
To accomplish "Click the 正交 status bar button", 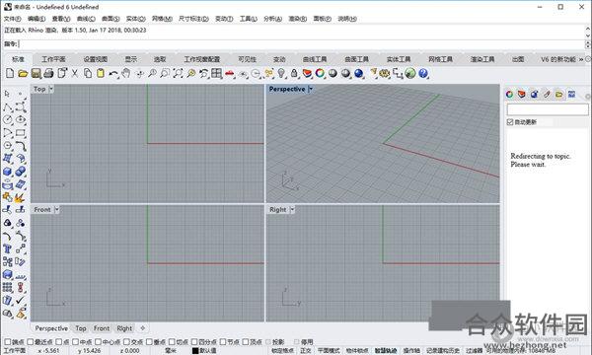I will point(305,350).
